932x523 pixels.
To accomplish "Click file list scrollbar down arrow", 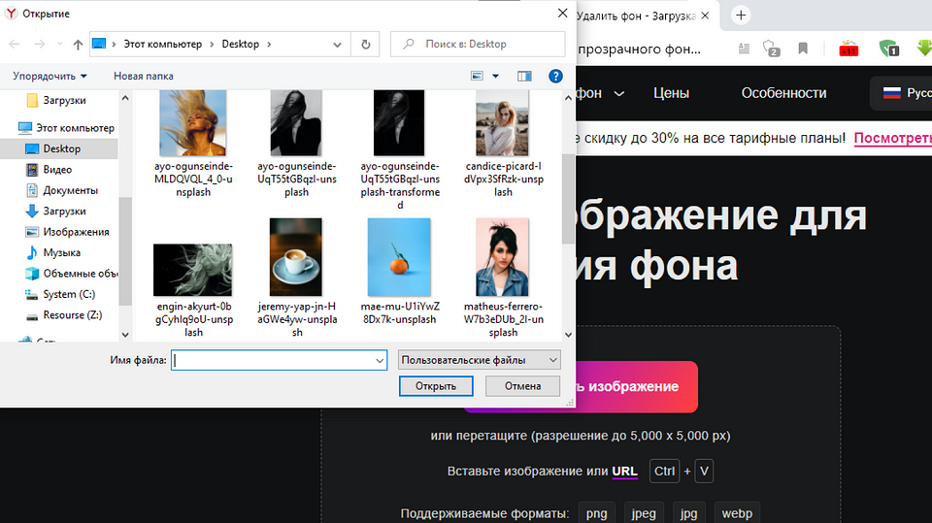I will (568, 335).
